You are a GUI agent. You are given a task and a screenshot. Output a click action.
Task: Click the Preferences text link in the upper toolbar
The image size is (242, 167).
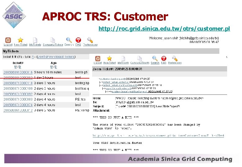click(x=90, y=45)
